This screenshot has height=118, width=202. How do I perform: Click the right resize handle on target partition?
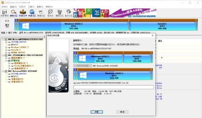click(151, 75)
